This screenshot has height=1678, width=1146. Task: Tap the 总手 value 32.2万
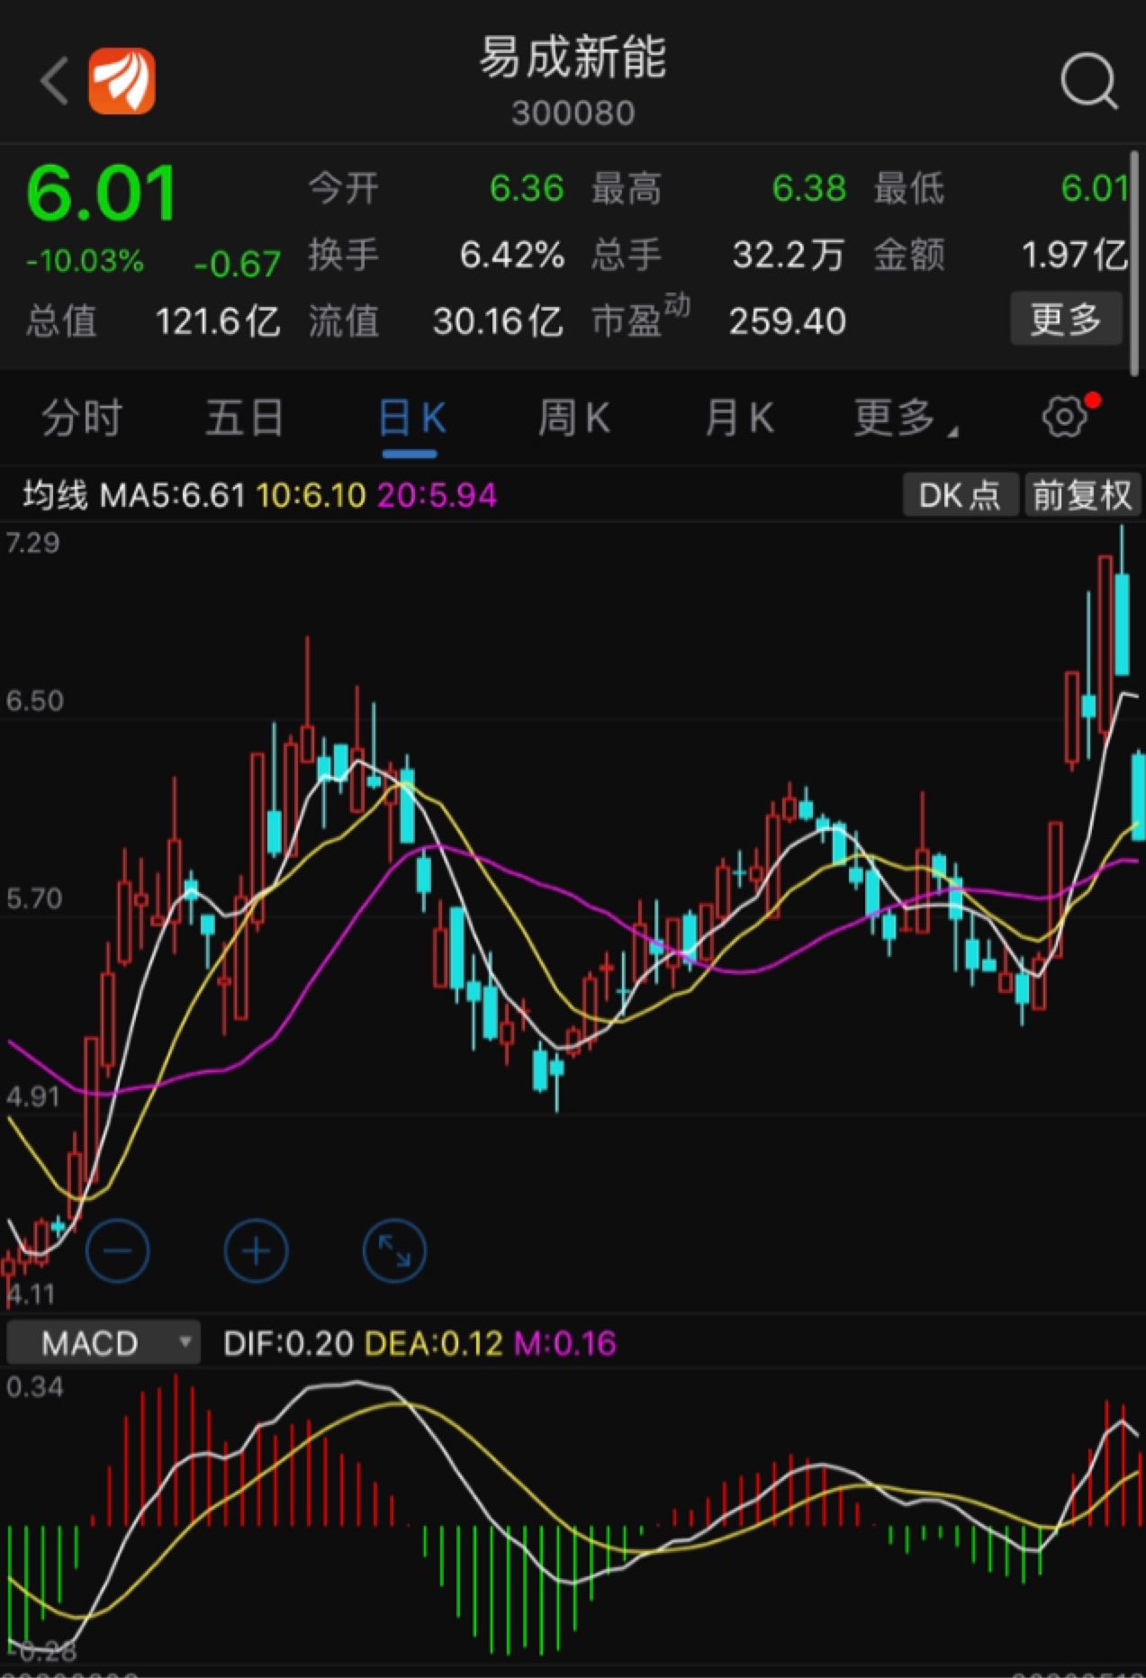[789, 255]
